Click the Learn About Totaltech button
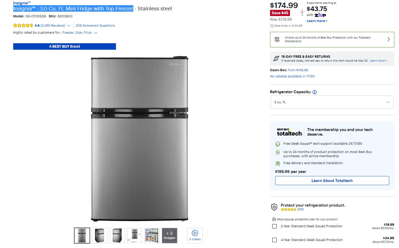 332,181
